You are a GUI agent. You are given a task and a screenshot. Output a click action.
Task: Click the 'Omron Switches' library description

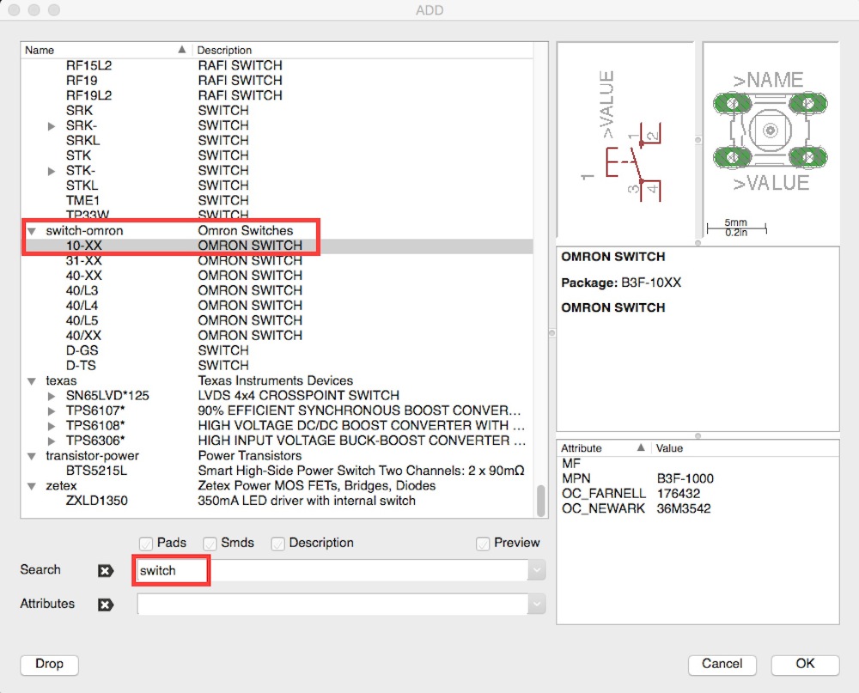click(x=246, y=231)
